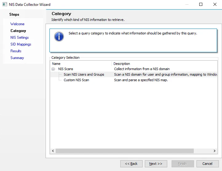The height and width of the screenshot is (171, 222).
Task: Collapse the NIS Scans tree node
Action: click(53, 69)
